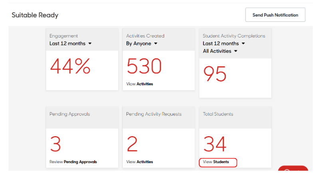
Task: Click the 44% engagement figure
Action: click(x=70, y=67)
